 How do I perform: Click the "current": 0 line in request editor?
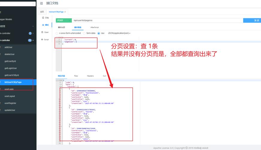70,40
